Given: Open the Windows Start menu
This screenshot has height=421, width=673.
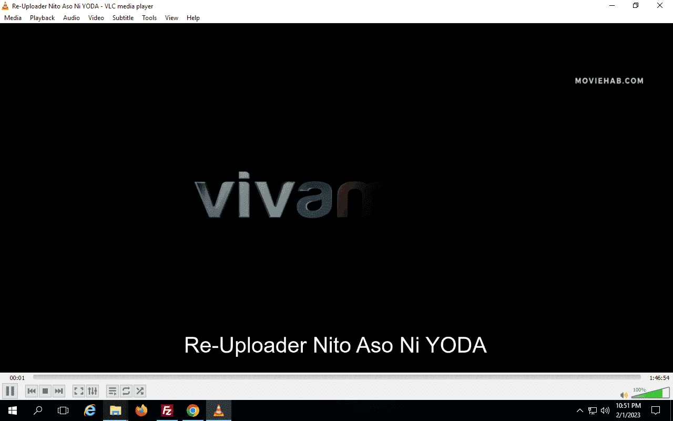Looking at the screenshot, I should click(x=13, y=410).
